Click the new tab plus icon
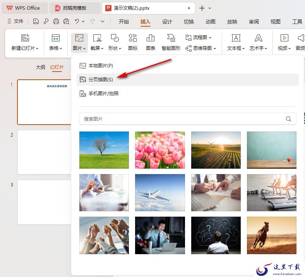Image resolution: width=305 pixels, height=277 pixels. pyautogui.click(x=202, y=8)
